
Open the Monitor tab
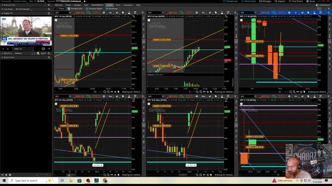(x=59, y=5)
